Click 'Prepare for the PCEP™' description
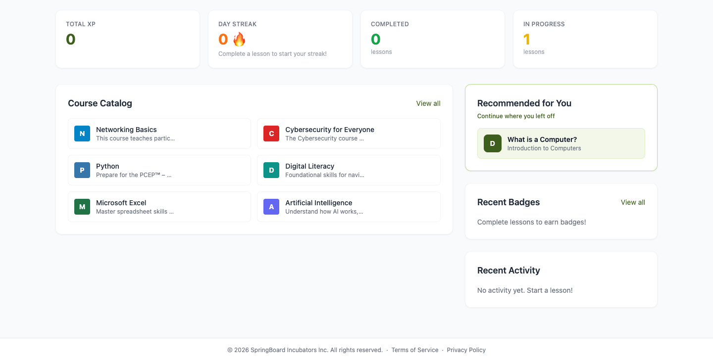Viewport: 713px width, 362px height. [134, 175]
